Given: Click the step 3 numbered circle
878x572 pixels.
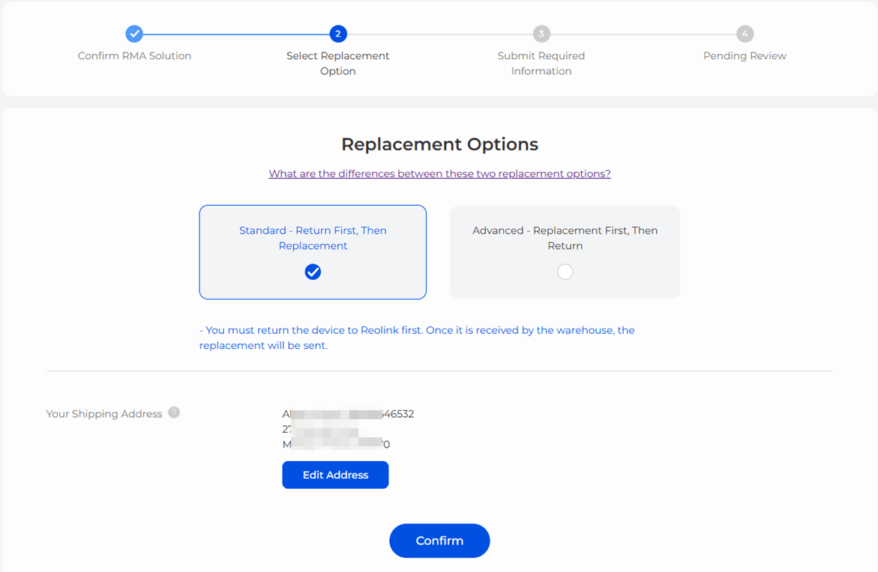Looking at the screenshot, I should (x=541, y=34).
